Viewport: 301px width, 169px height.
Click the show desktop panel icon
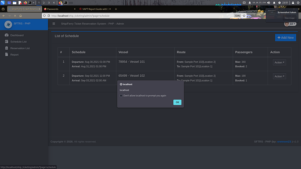pyautogui.click(x=9, y=3)
